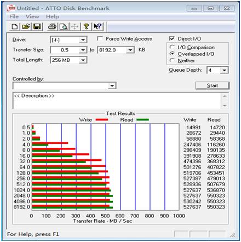The image size is (241, 242).
Task: Click the red Write legend swatch
Action: tap(102, 120)
